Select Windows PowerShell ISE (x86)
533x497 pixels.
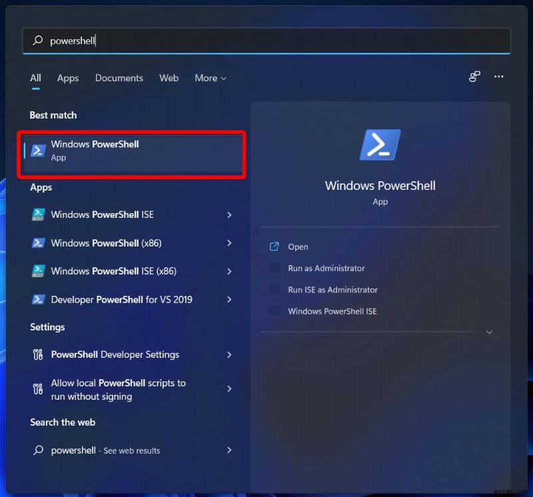click(x=109, y=271)
